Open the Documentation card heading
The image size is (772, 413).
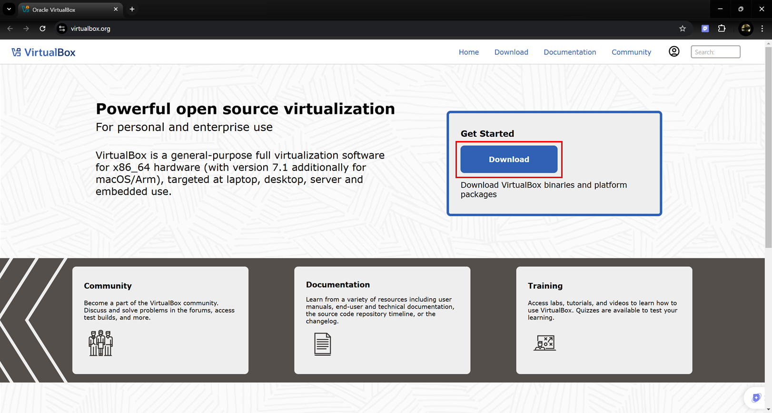(x=338, y=284)
